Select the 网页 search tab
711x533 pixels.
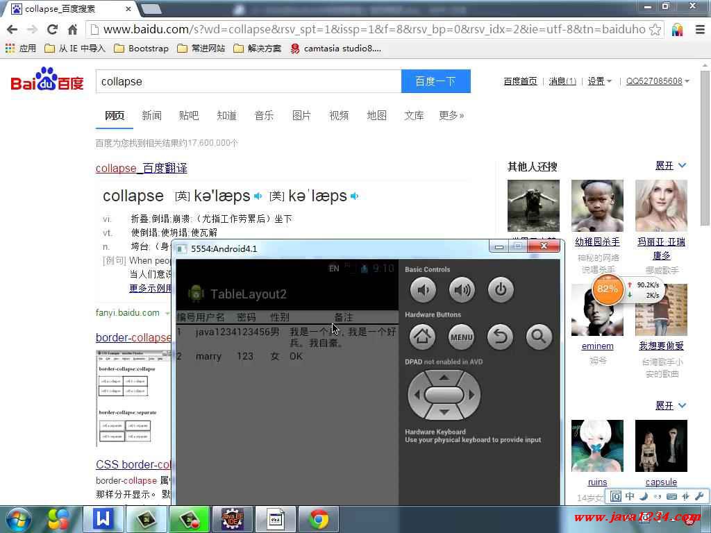[115, 115]
